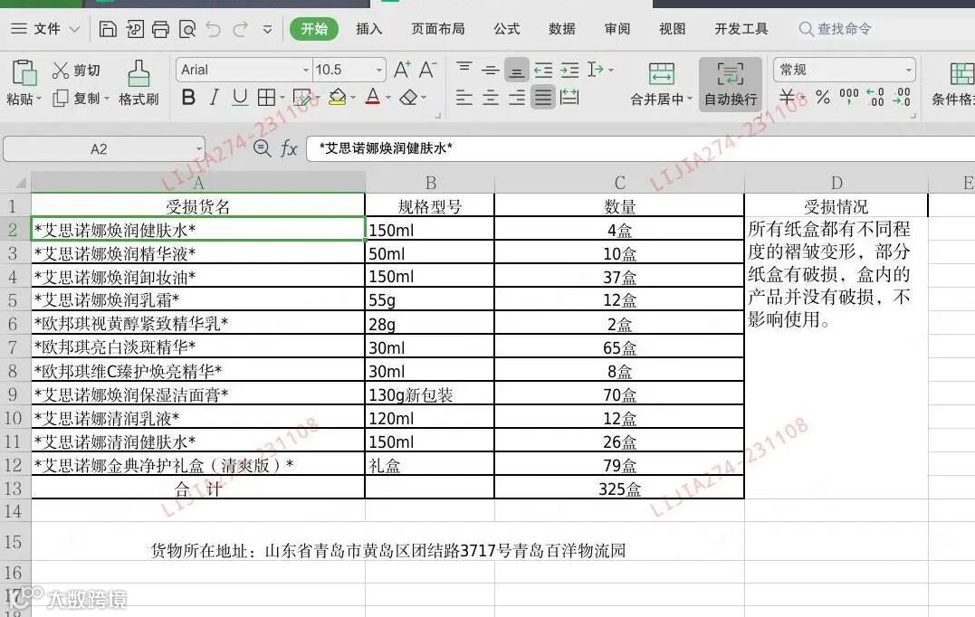This screenshot has width=975, height=617.
Task: Open quick access toolbar customize arrow
Action: tap(267, 29)
